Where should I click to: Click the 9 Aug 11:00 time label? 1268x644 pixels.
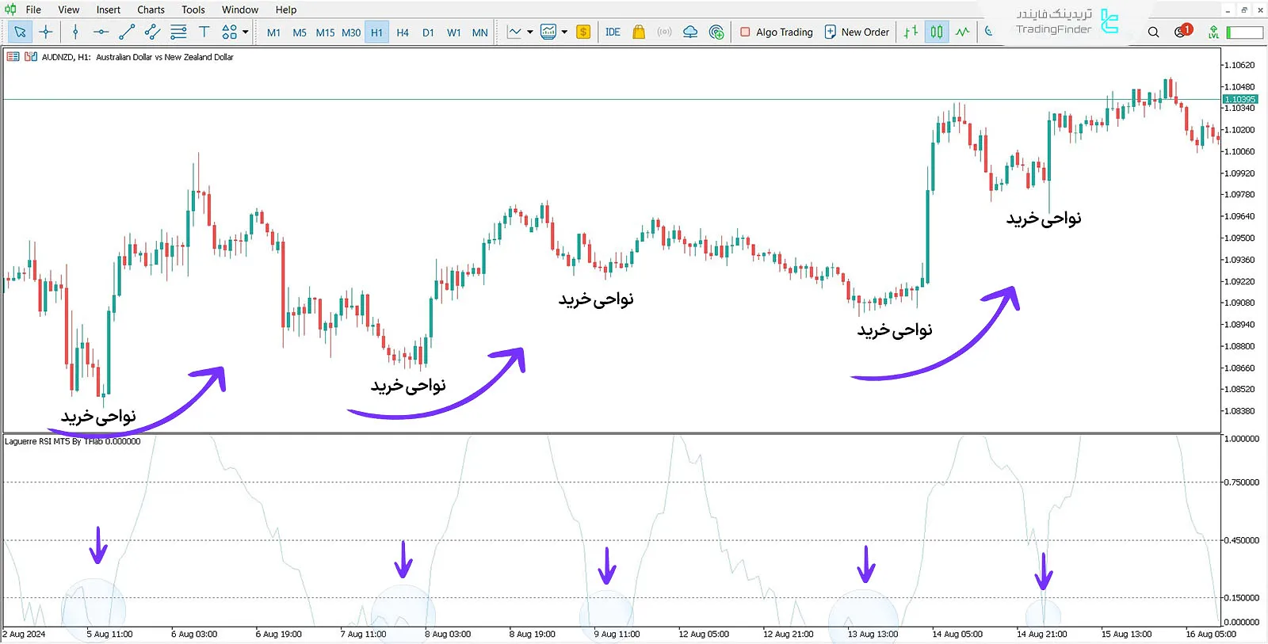tap(617, 634)
